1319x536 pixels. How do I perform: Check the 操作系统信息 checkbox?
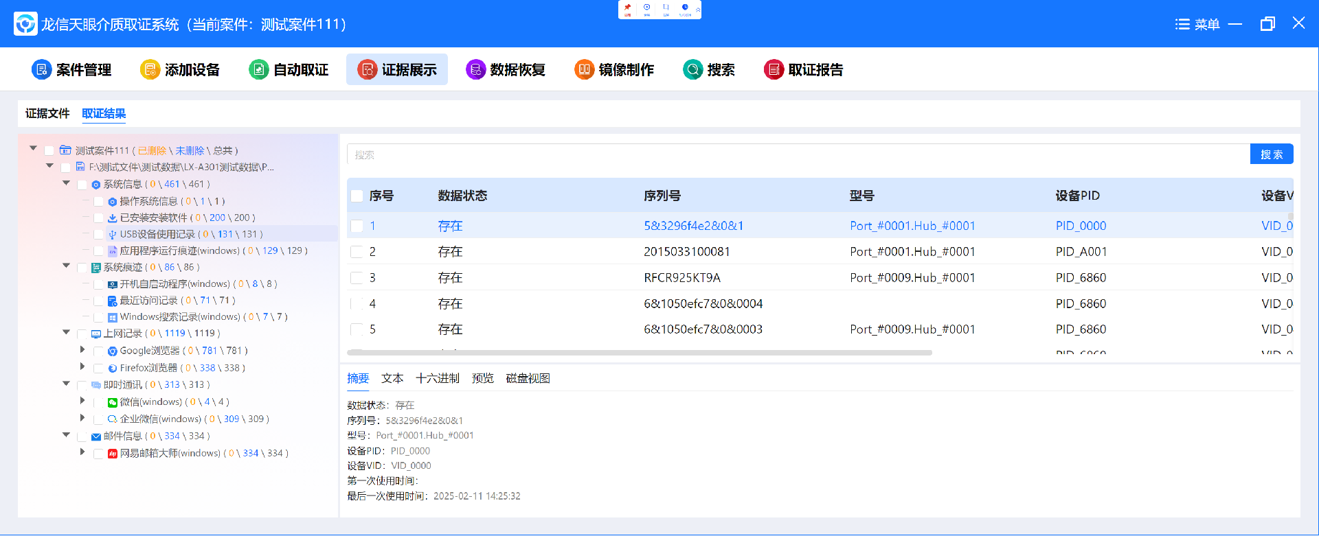(99, 201)
